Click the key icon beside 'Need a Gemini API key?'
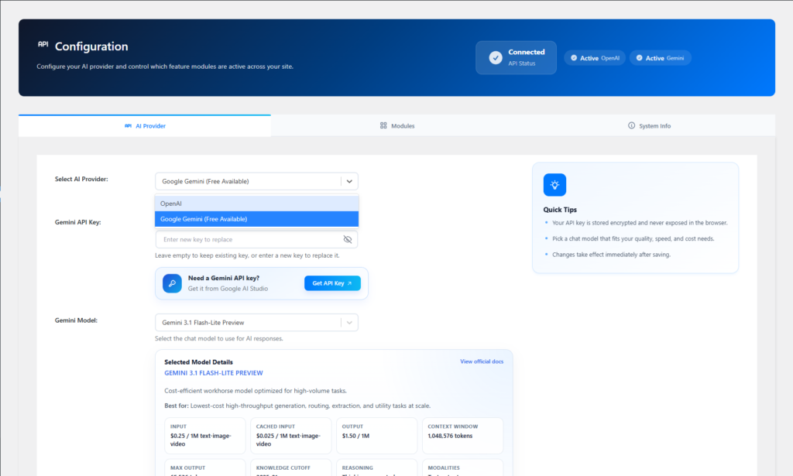The image size is (793, 476). coord(172,283)
